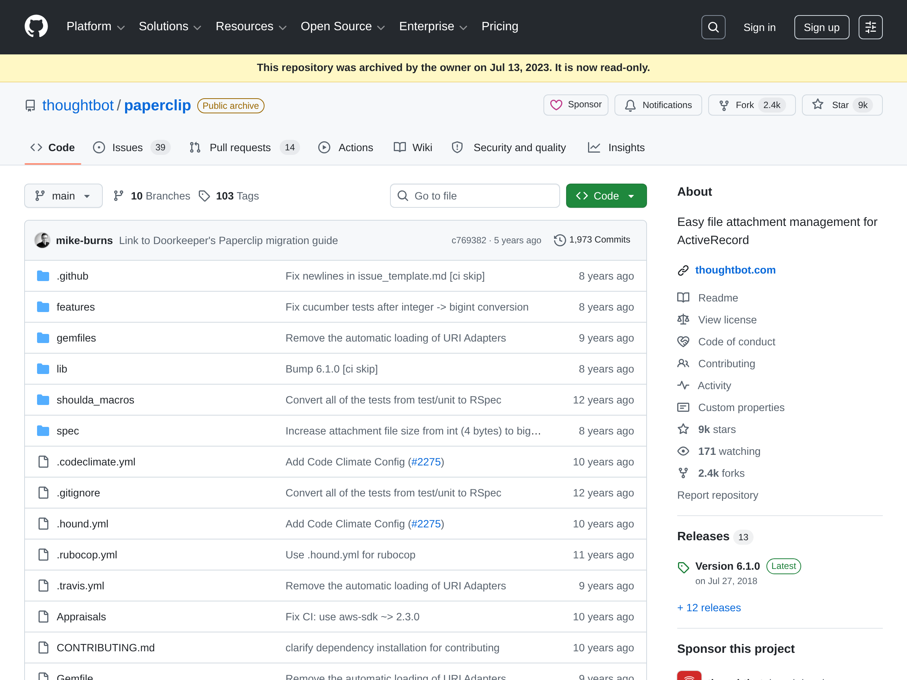Screen dimensions: 907x680
Task: Open the paperclip repository link
Action: (x=158, y=105)
